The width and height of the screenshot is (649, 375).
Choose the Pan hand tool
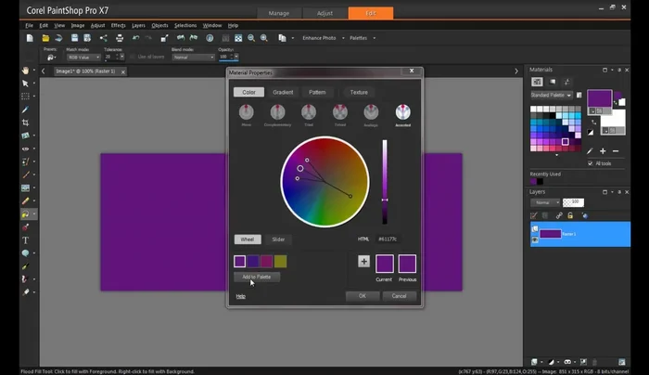coord(25,71)
